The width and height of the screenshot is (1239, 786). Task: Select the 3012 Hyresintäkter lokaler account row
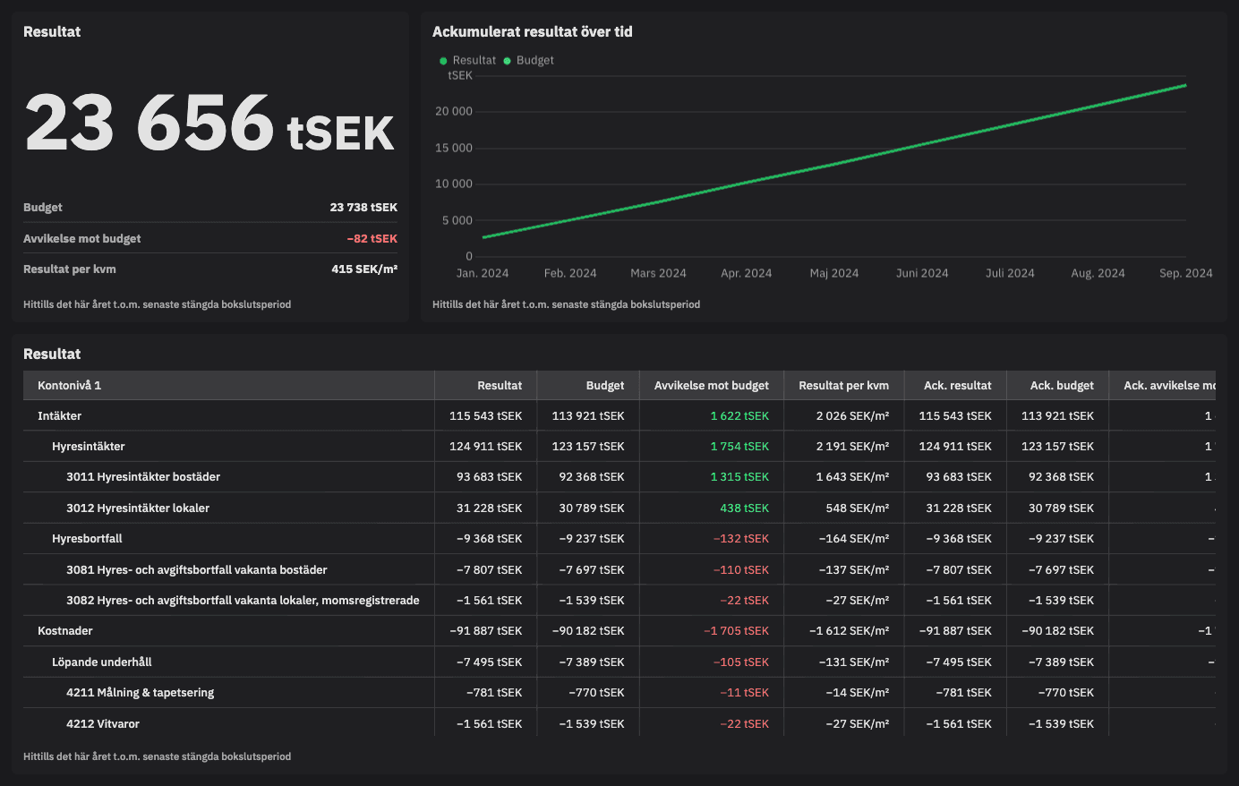(138, 508)
